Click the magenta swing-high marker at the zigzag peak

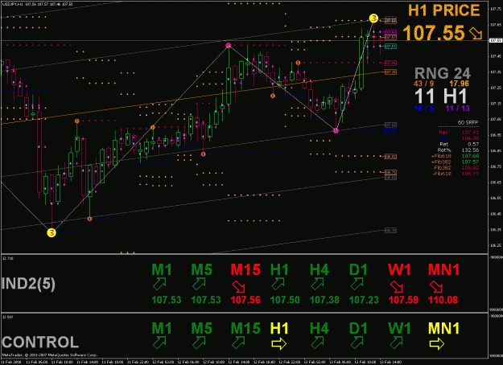coord(228,46)
